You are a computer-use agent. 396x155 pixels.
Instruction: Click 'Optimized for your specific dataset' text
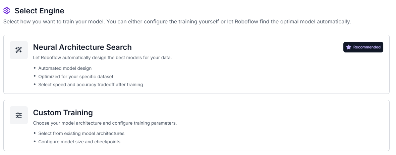click(76, 76)
